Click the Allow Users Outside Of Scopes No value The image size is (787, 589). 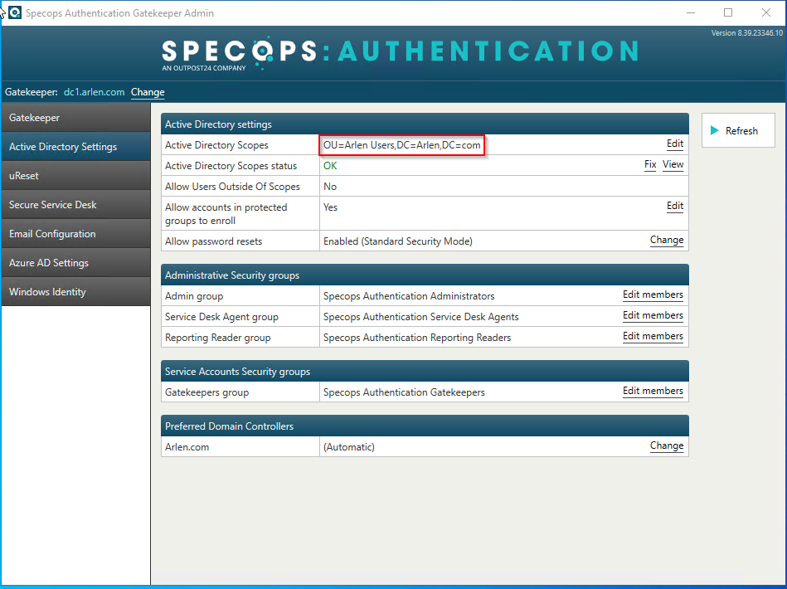[x=330, y=187]
